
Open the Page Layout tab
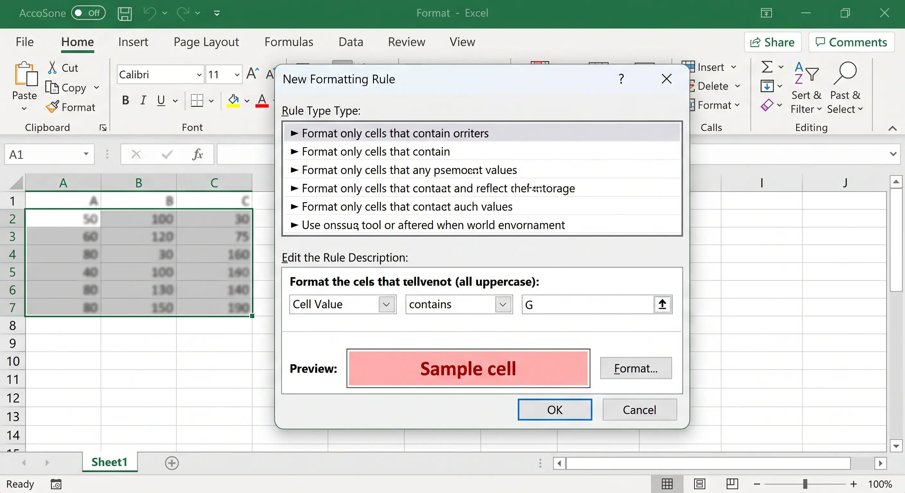click(206, 42)
